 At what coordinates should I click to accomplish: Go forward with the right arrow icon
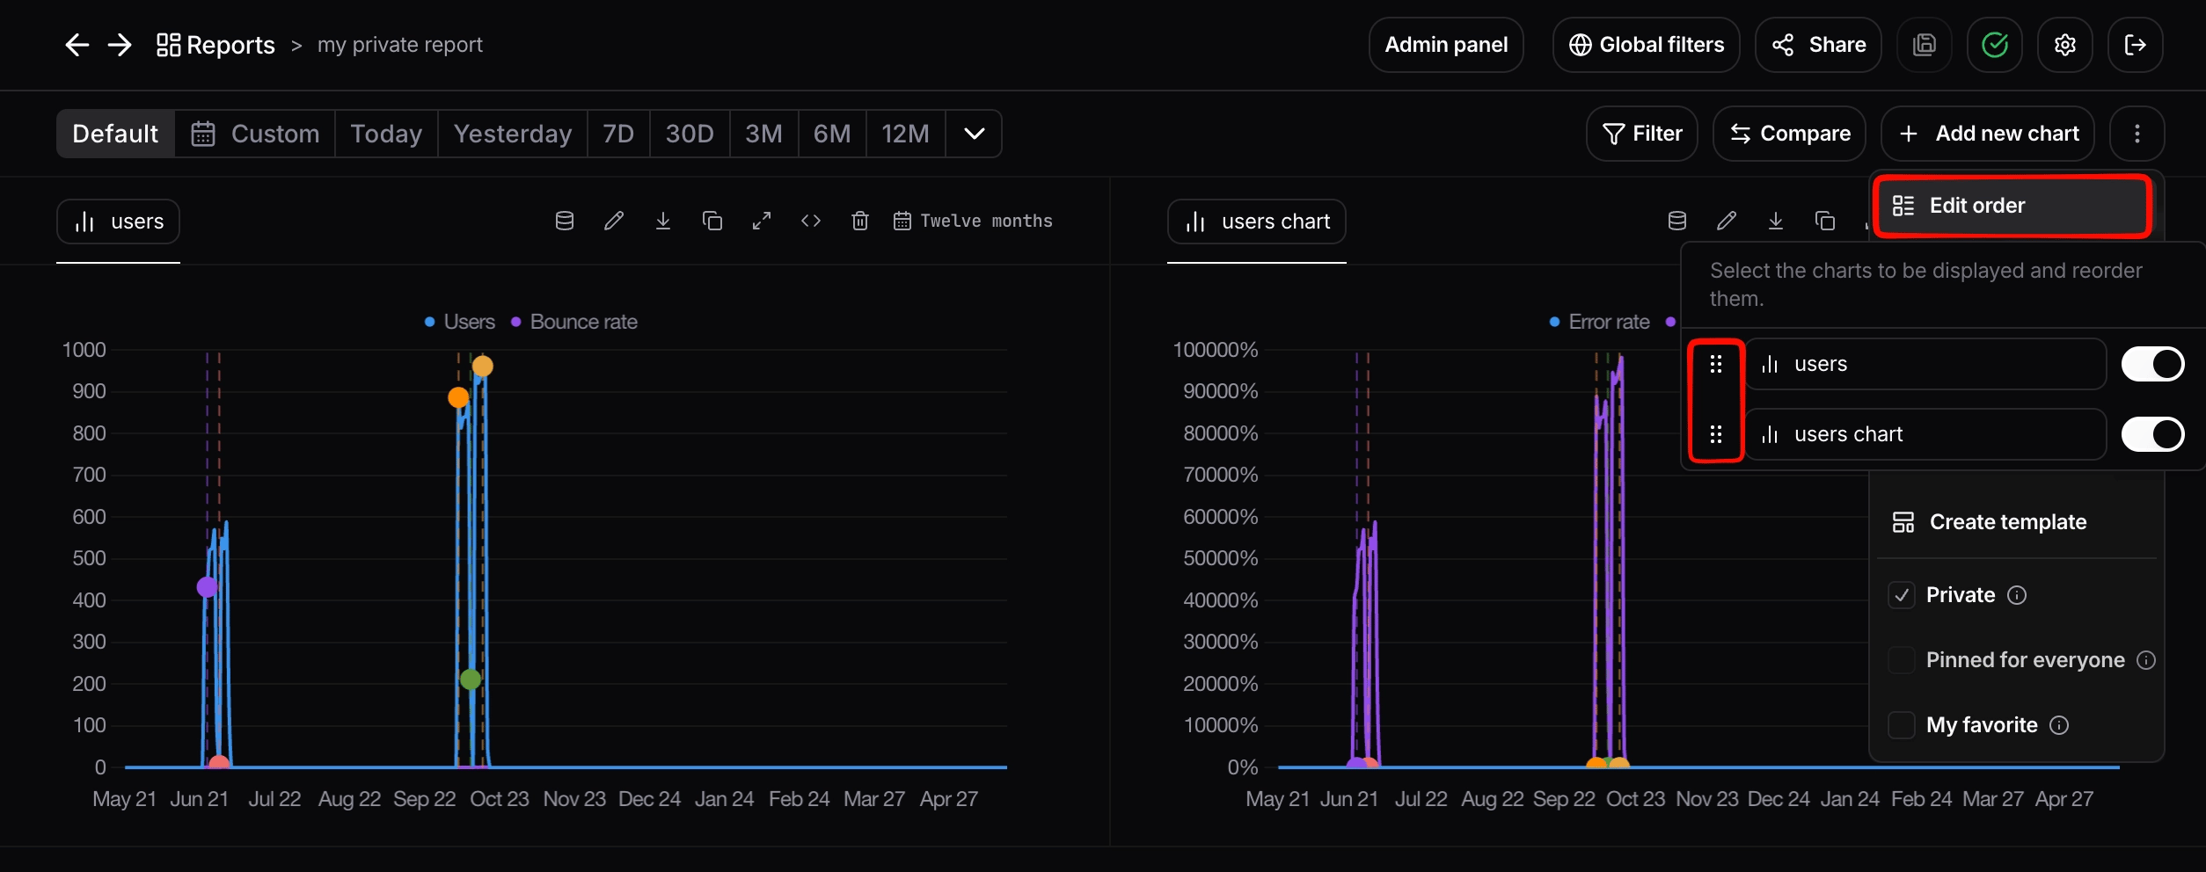tap(120, 45)
